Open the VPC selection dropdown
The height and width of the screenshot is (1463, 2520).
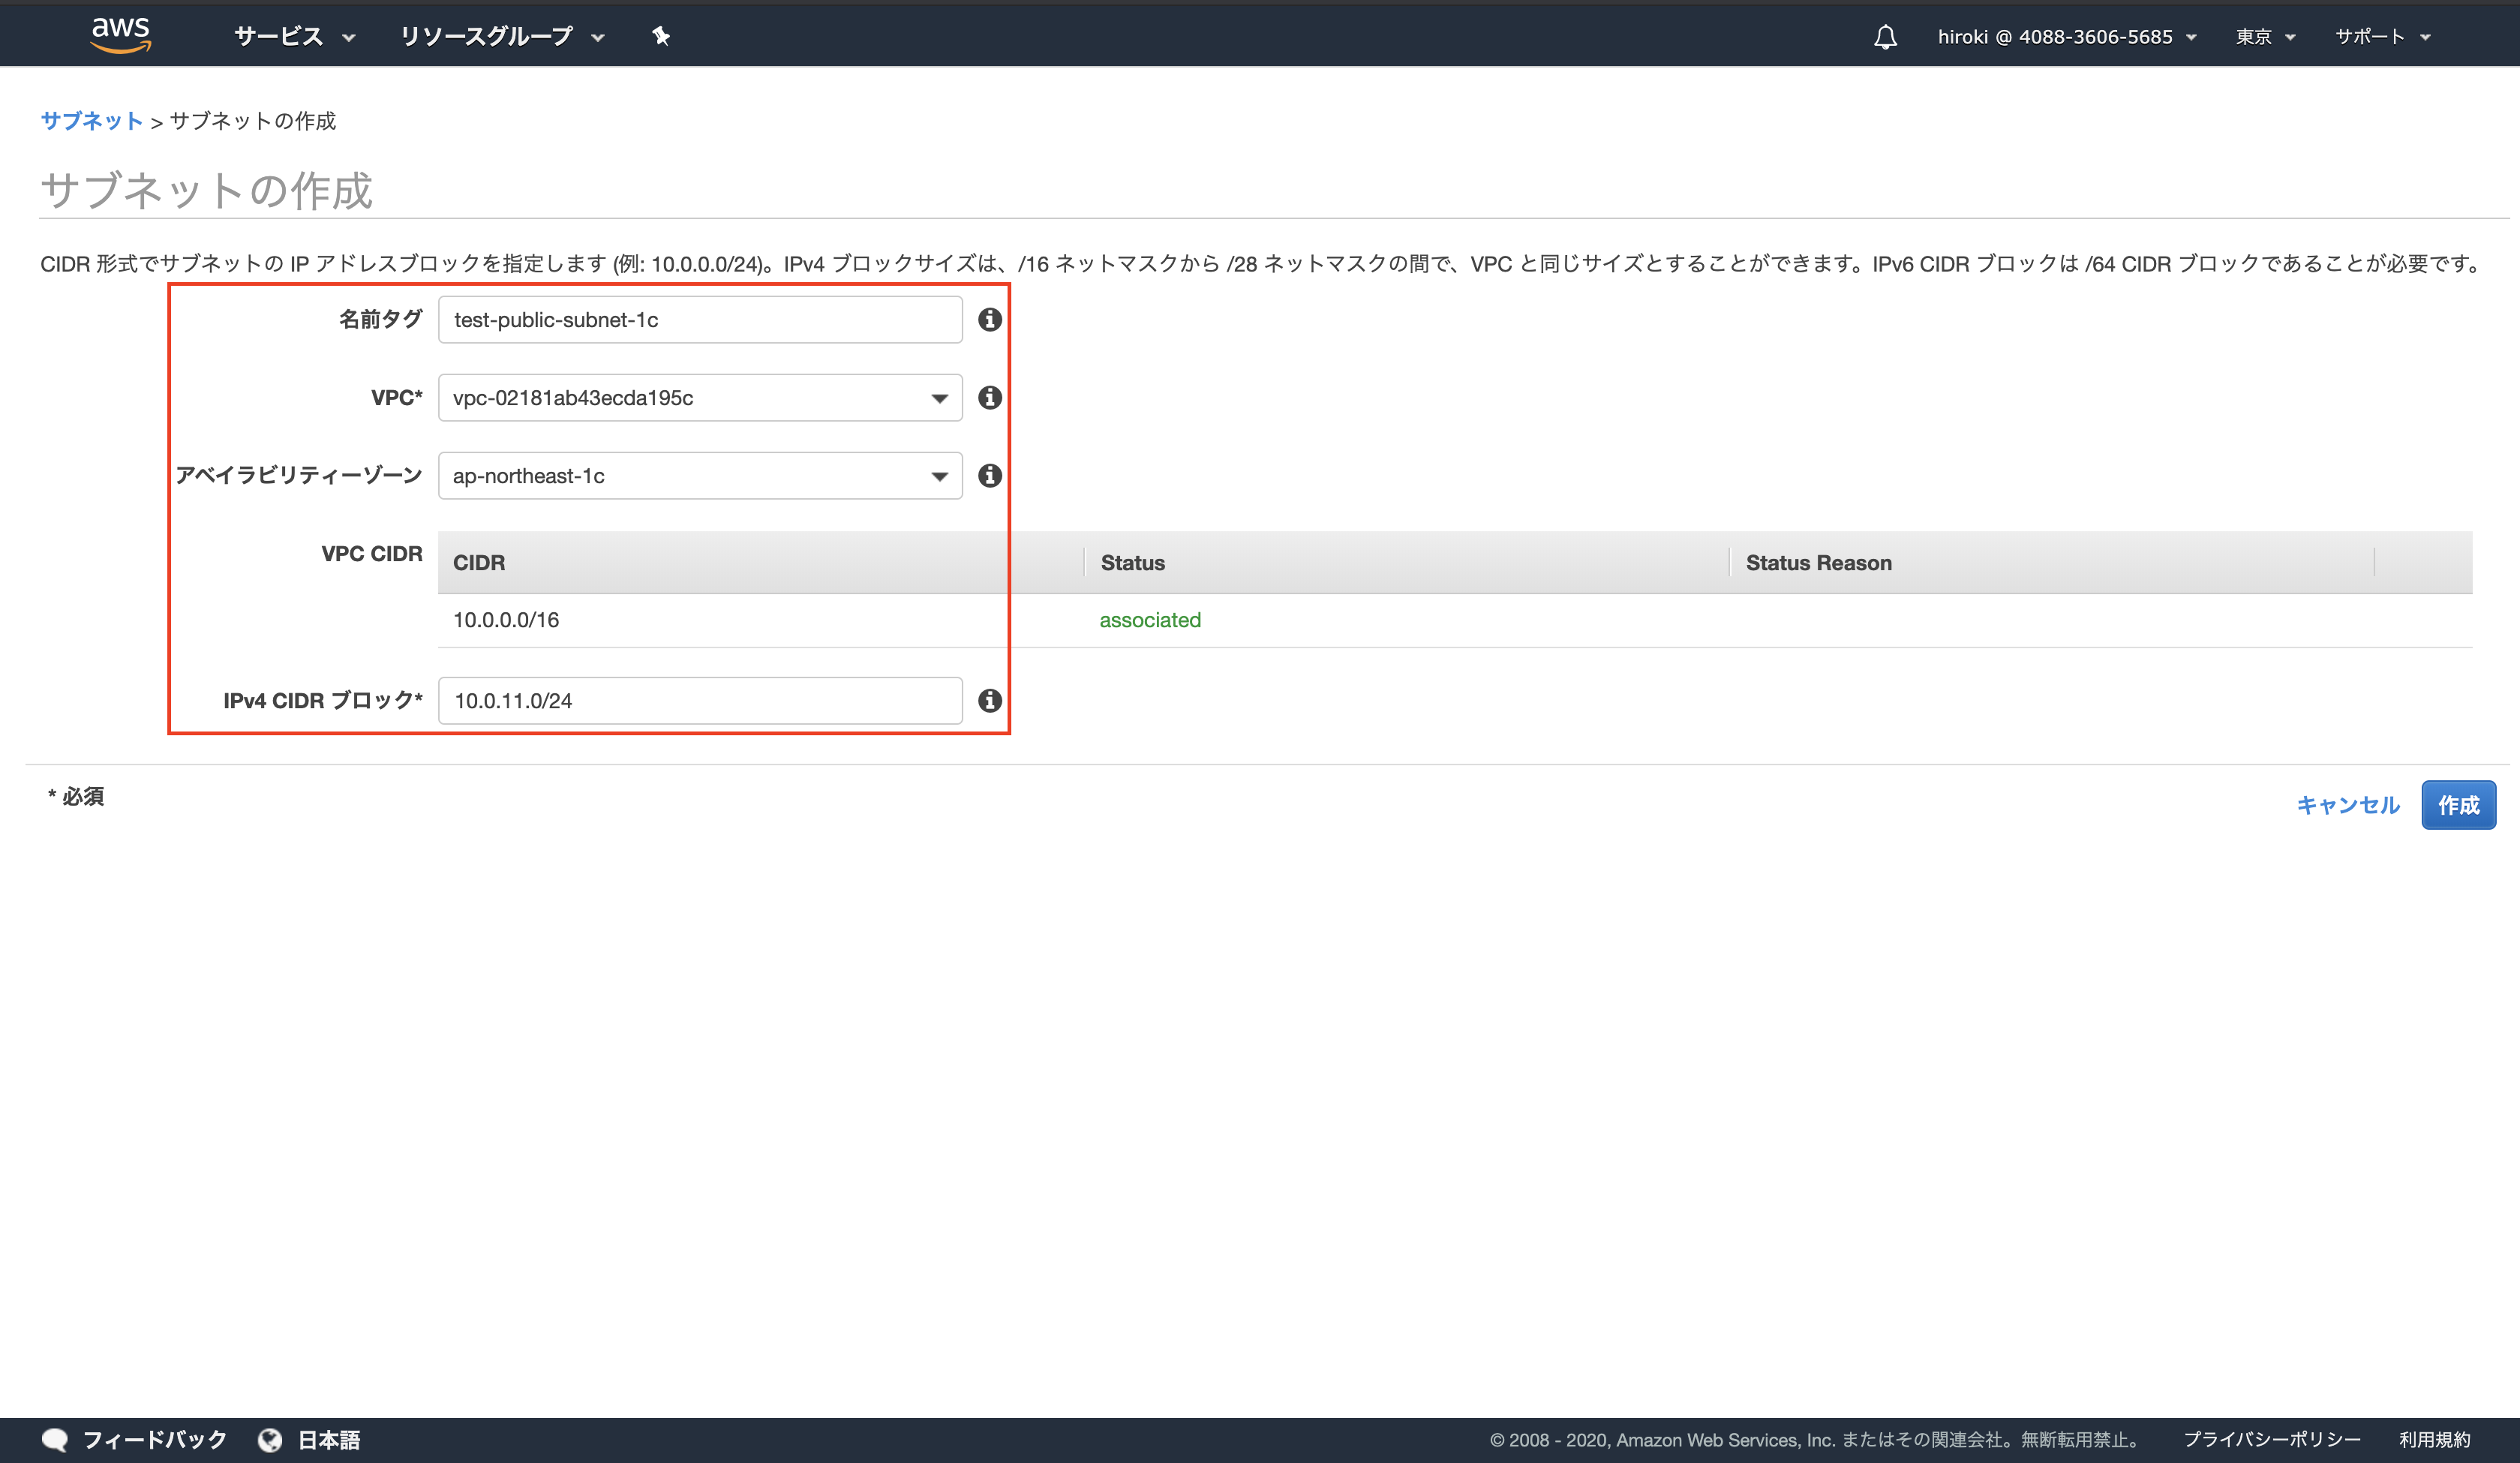pos(699,398)
